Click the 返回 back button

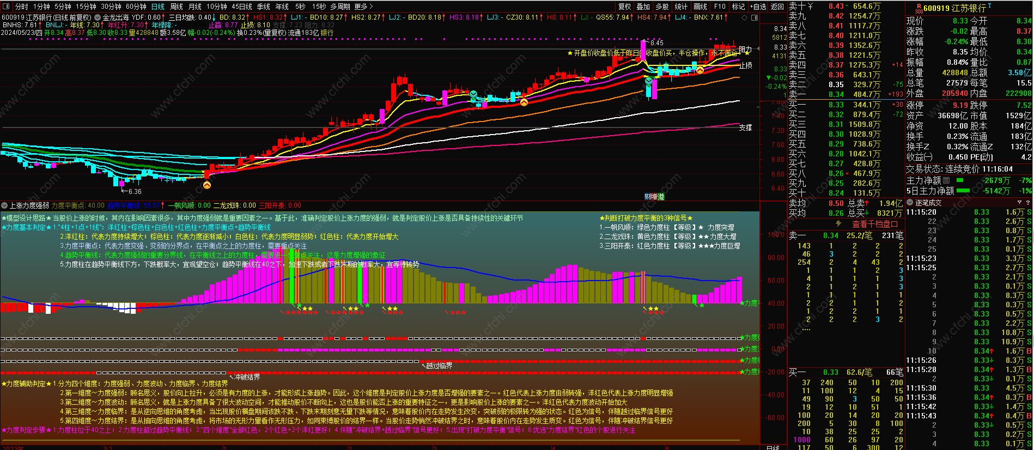[777, 7]
